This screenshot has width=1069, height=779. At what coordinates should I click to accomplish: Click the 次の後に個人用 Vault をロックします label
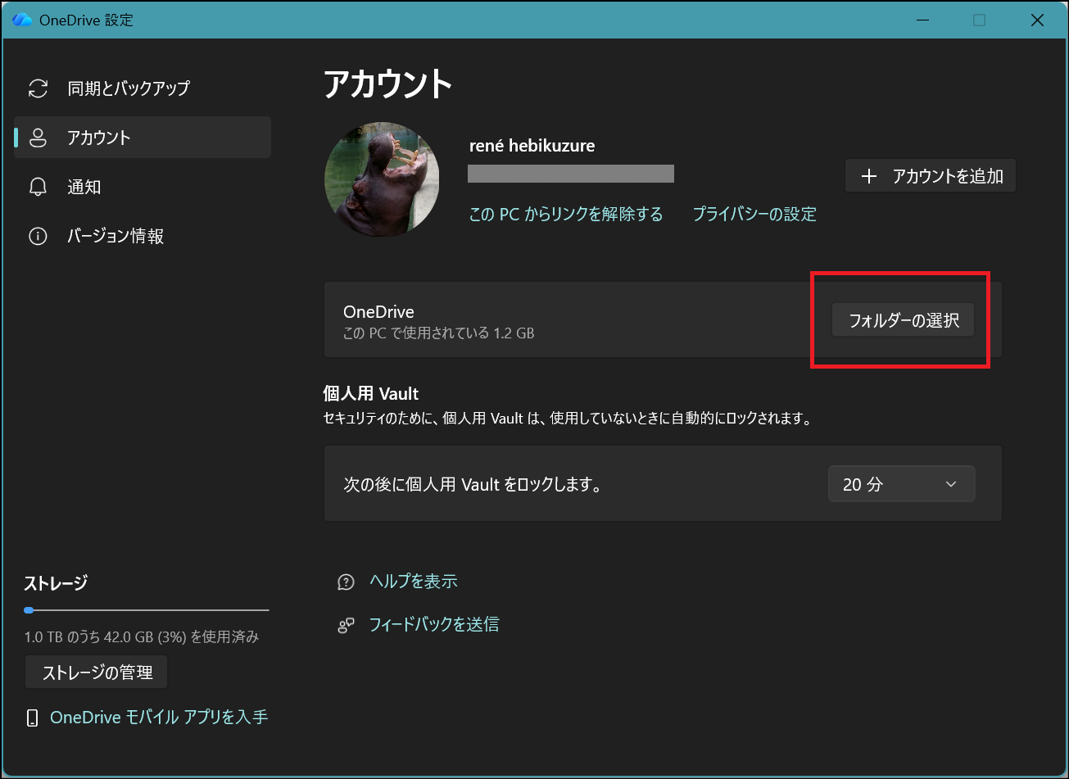473,485
